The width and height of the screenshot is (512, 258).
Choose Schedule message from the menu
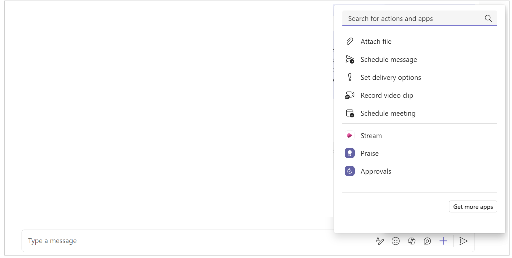pos(388,59)
